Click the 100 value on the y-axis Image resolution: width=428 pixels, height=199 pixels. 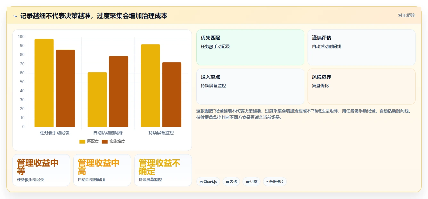(21, 37)
